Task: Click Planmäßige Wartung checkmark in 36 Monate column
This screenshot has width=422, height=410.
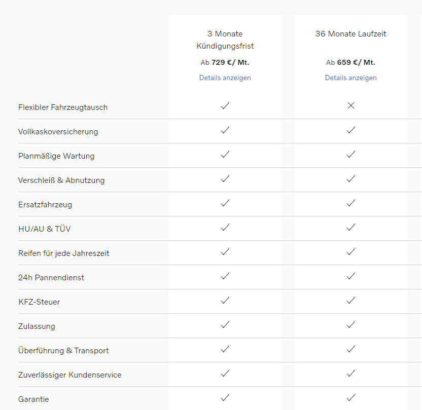Action: coord(350,154)
